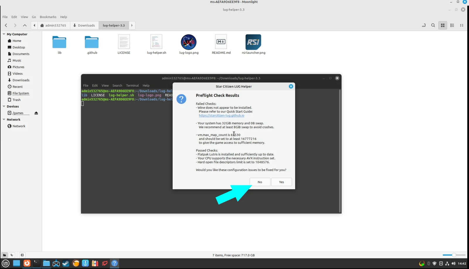Image resolution: width=469 pixels, height=269 pixels.
Task: Close the Star Citizen LUG Helper dialog
Action: (291, 86)
